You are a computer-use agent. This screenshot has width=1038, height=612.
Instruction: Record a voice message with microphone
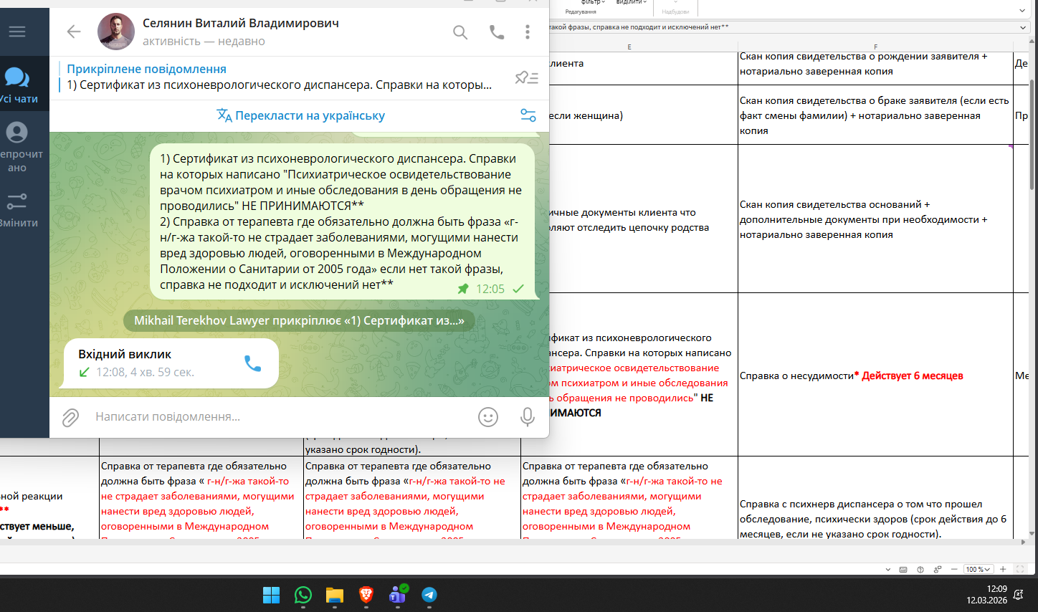(x=528, y=417)
